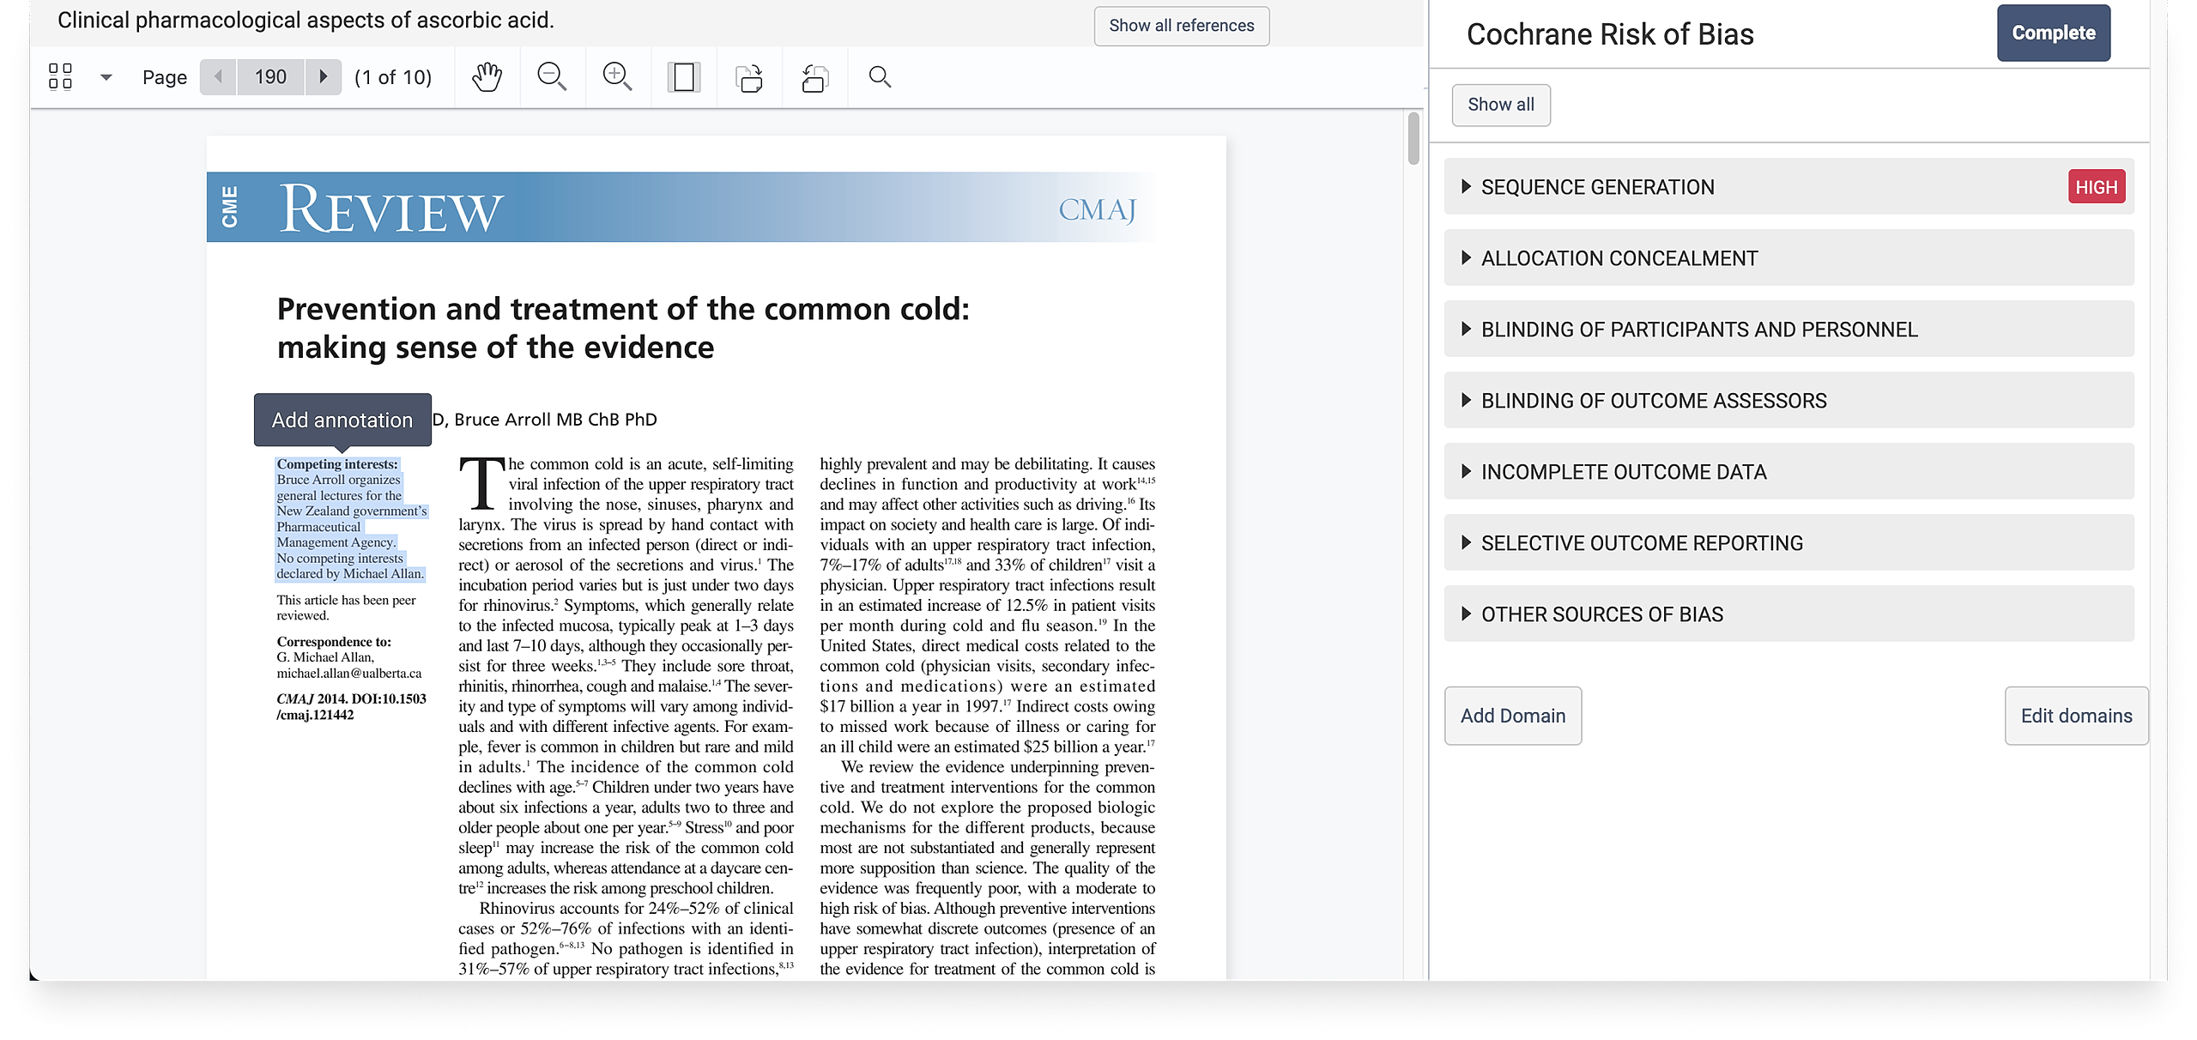Click Show all references button
This screenshot has width=2197, height=1040.
1181,26
